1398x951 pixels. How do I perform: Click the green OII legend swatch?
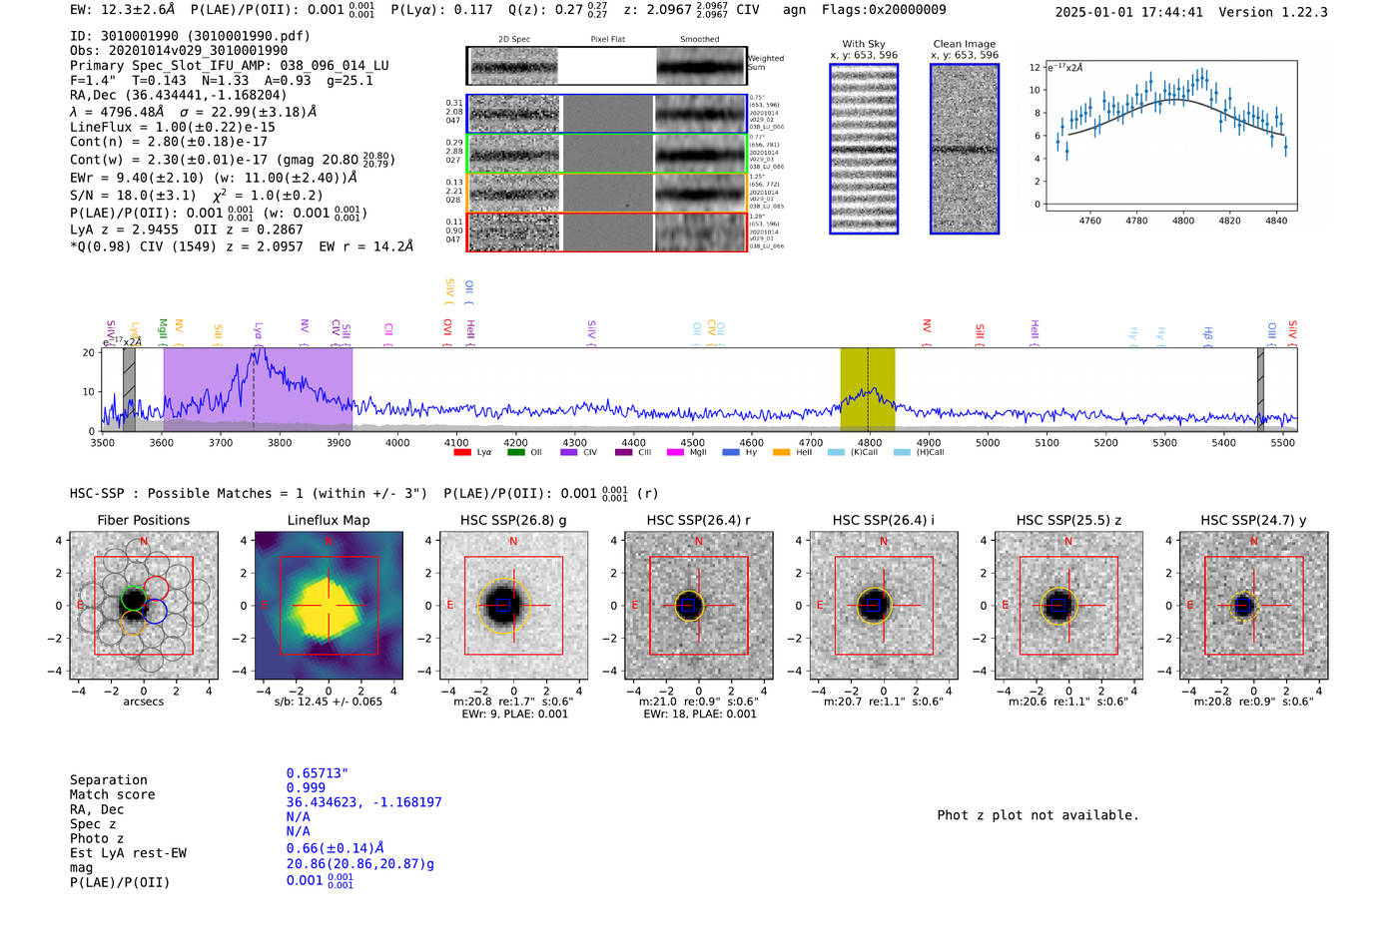pyautogui.click(x=515, y=452)
